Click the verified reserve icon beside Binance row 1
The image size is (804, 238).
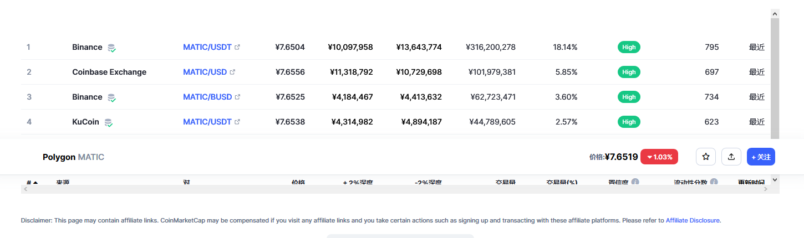pyautogui.click(x=111, y=48)
